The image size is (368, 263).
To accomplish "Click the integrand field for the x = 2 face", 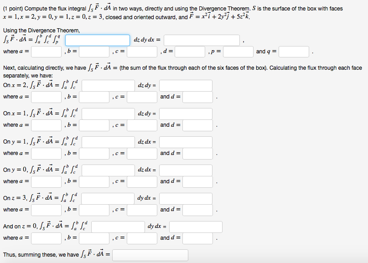I will [x=108, y=85].
